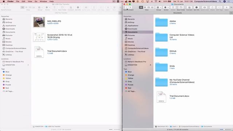Image resolution: width=233 pixels, height=131 pixels.
Task: Select the Grids folder
Action: [162, 67]
